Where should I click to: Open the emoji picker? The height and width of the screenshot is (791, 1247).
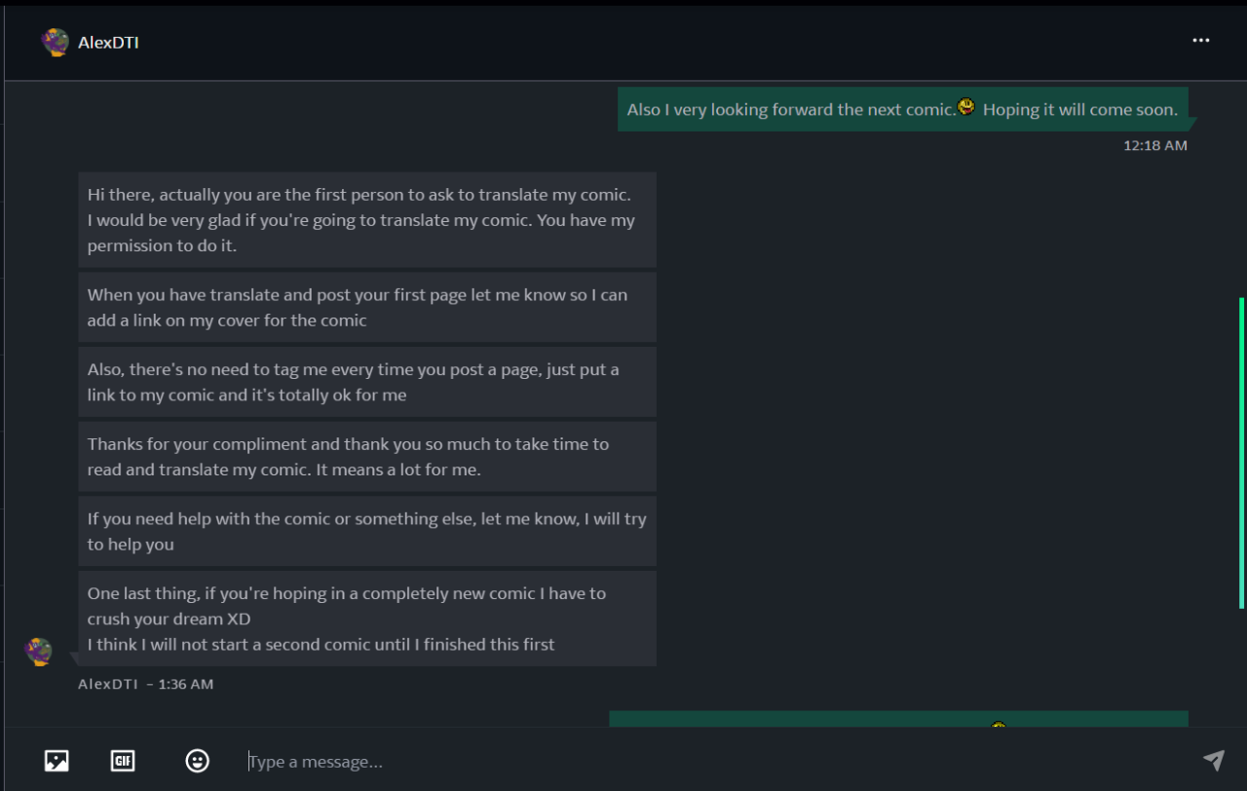point(198,761)
